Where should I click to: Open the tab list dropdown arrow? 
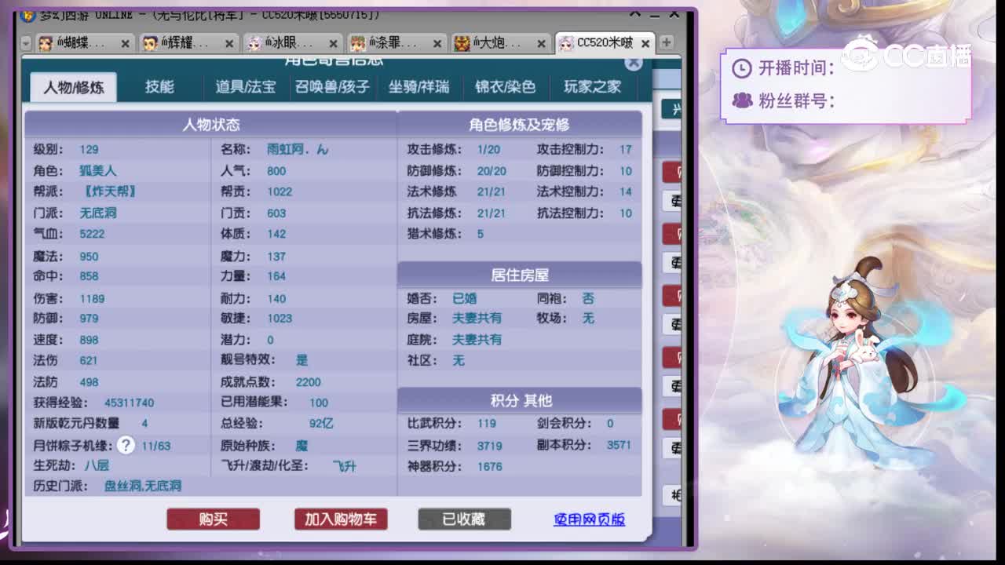[26, 43]
